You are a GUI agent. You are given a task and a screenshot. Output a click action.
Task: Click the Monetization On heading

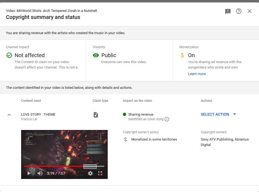pyautogui.click(x=191, y=55)
